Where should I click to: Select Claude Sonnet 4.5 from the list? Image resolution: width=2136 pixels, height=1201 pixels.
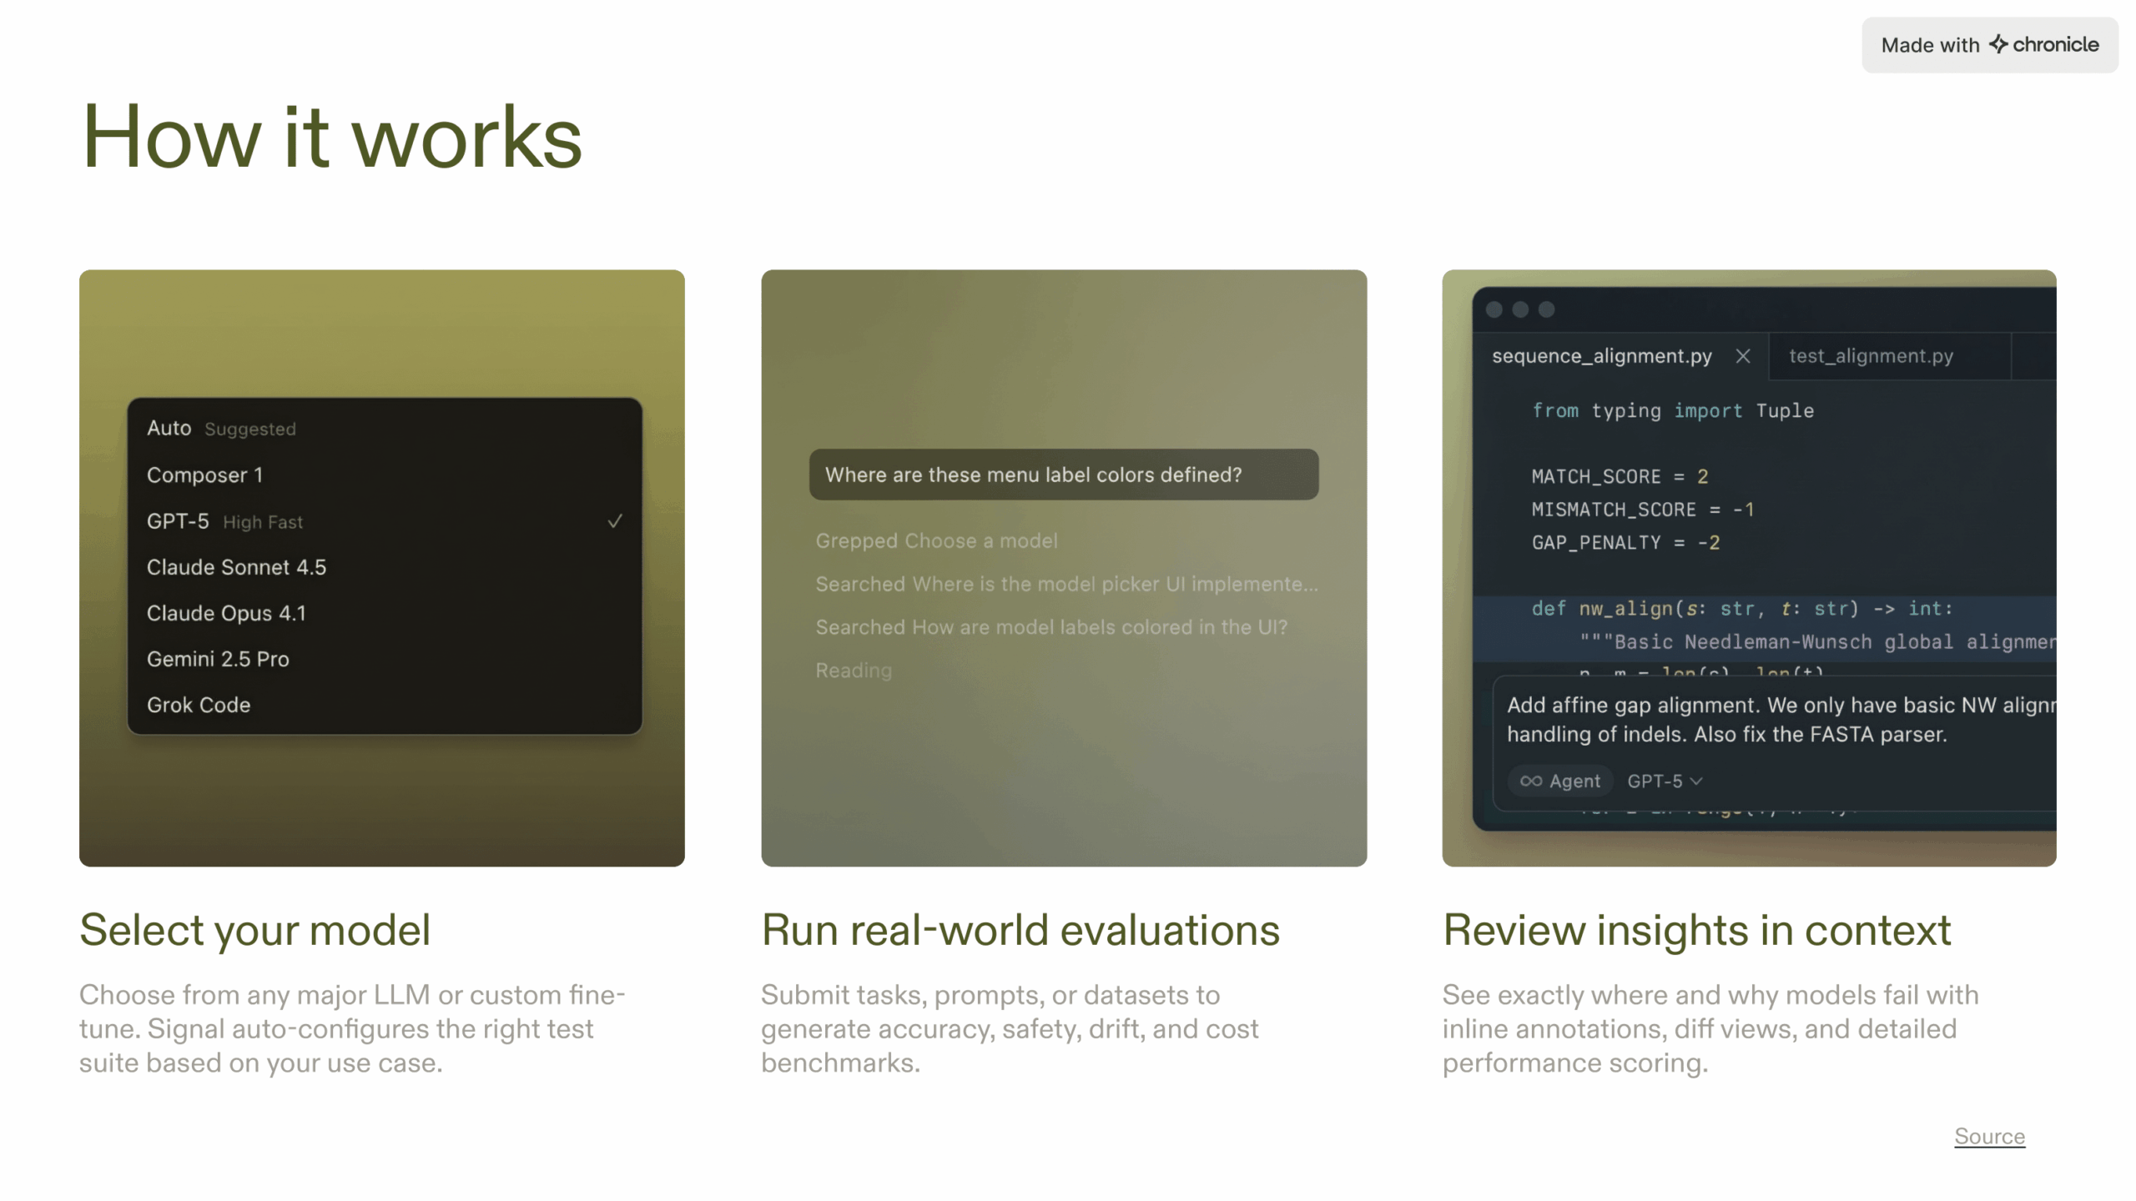pos(237,567)
